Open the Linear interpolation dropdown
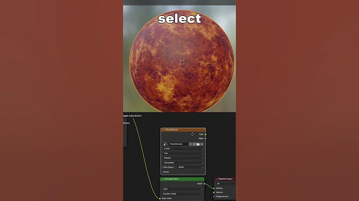Screen dimensions: 359x201 [183, 149]
